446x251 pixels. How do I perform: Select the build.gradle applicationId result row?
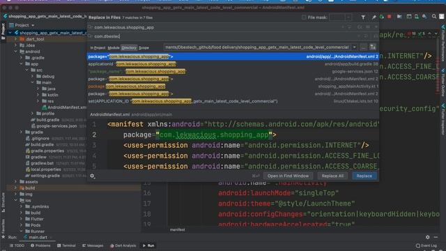point(233,64)
